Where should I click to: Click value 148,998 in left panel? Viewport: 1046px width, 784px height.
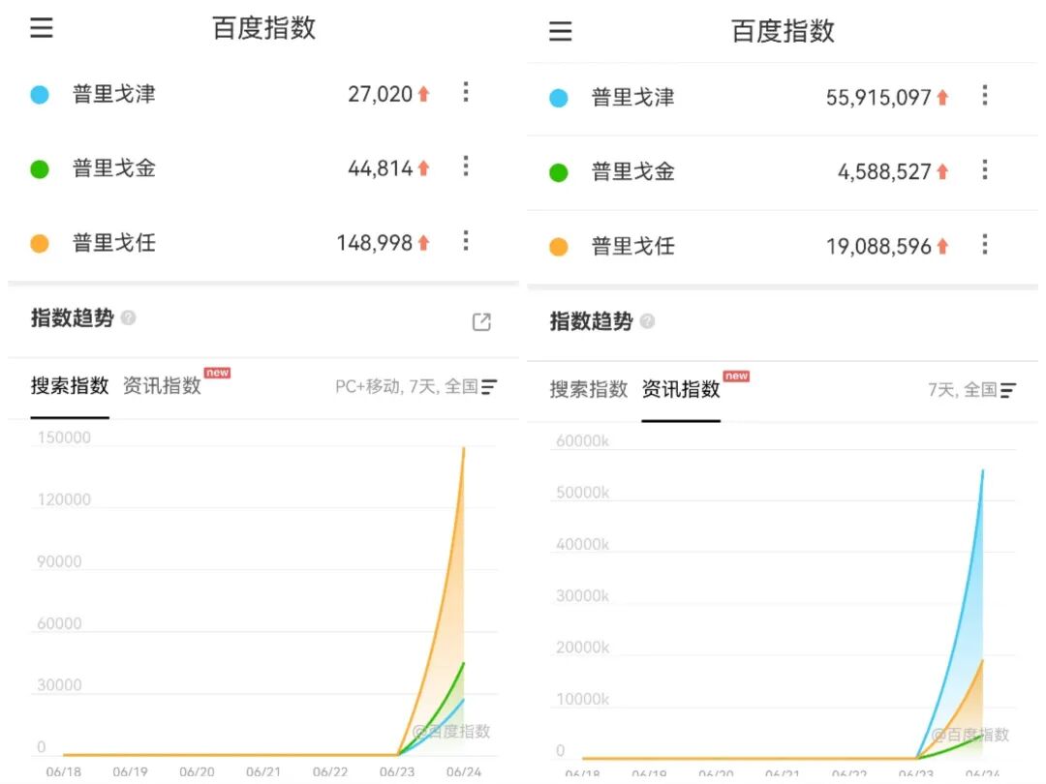point(374,243)
